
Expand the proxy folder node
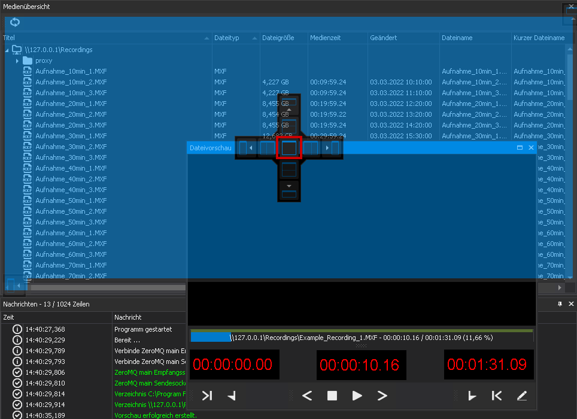[17, 60]
